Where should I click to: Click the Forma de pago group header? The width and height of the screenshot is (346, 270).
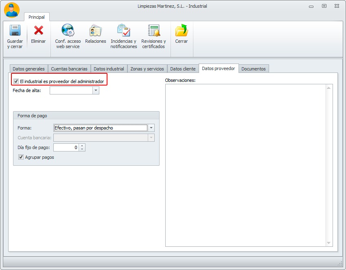86,116
